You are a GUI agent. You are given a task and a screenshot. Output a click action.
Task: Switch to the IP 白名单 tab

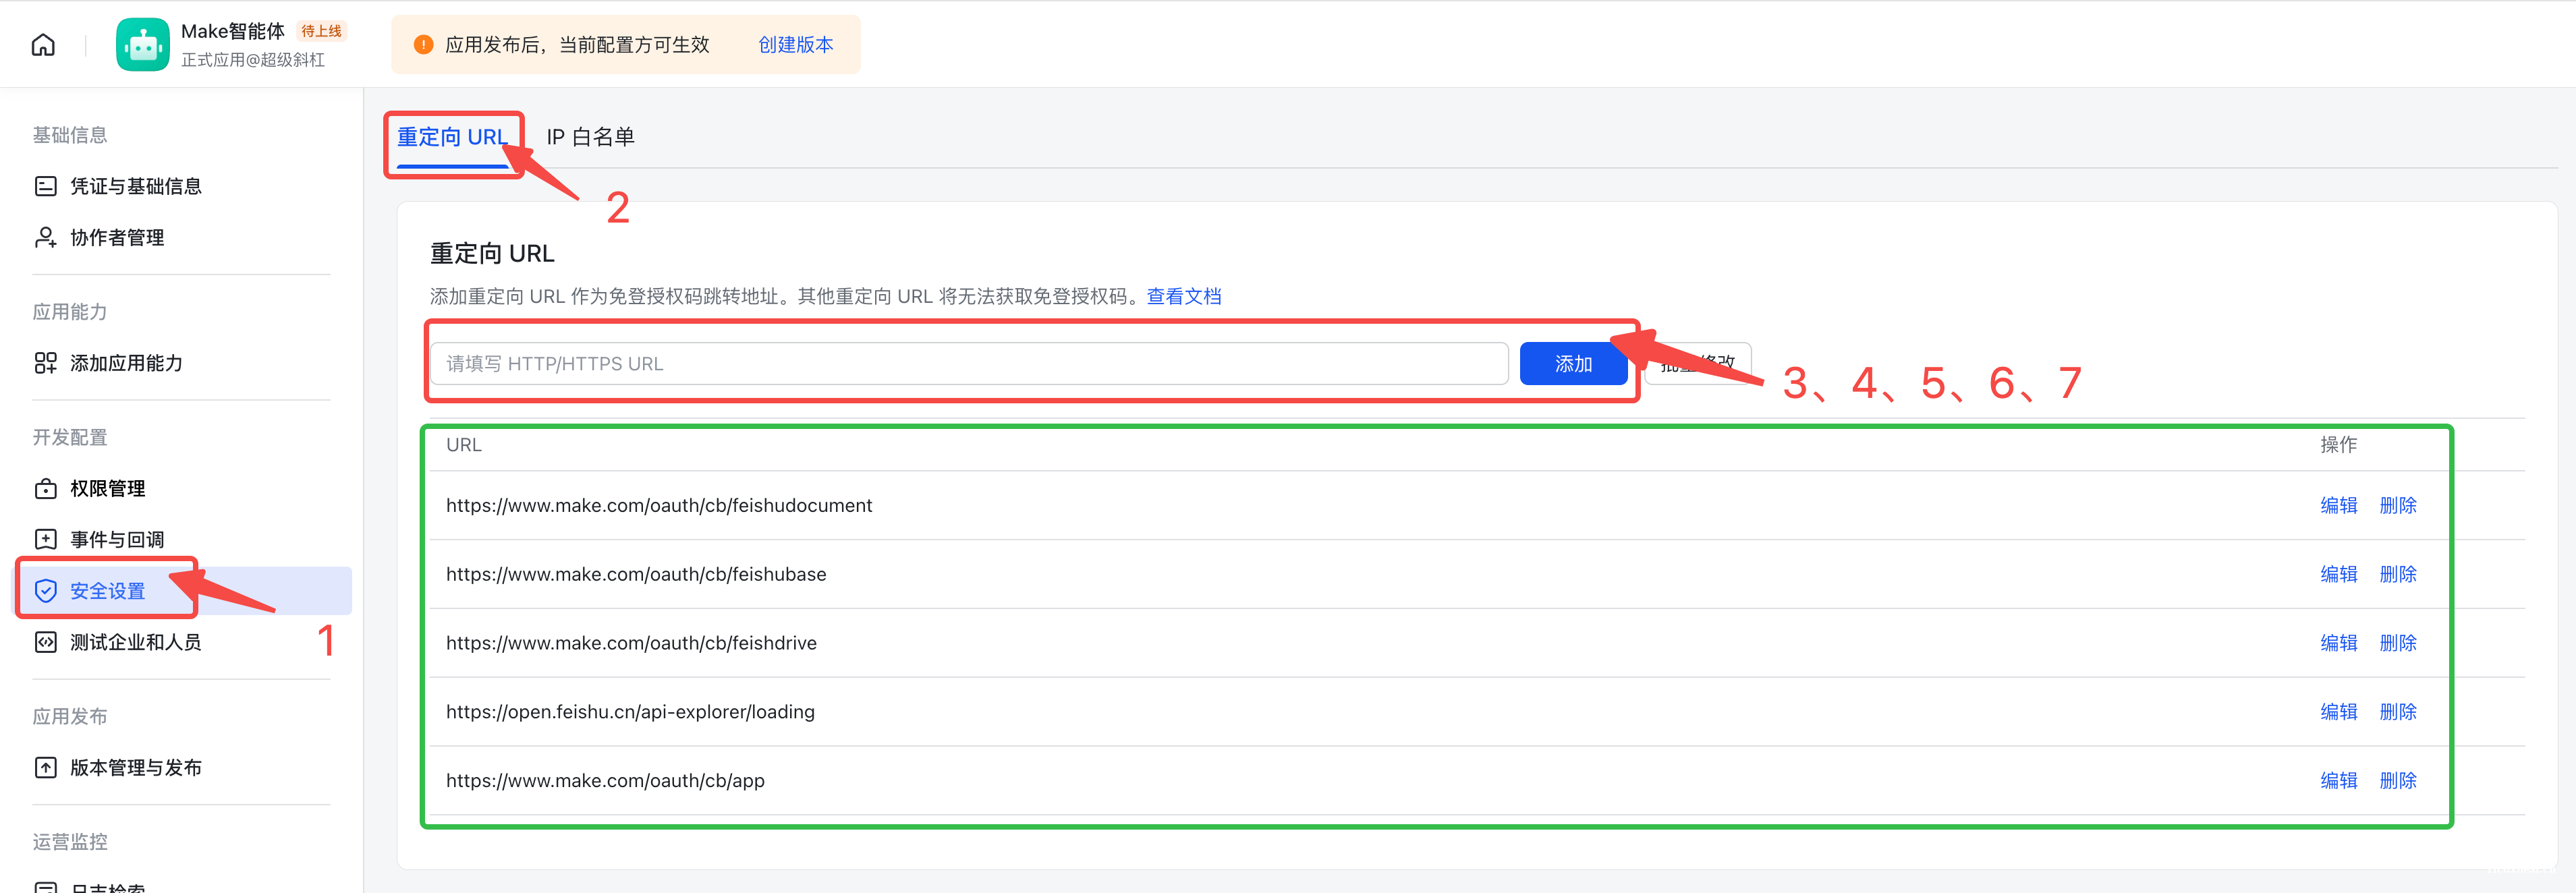tap(590, 137)
